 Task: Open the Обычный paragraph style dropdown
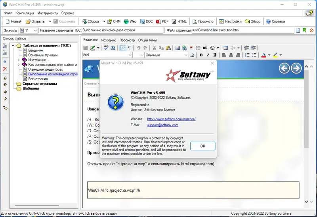pyautogui.click(x=186, y=55)
